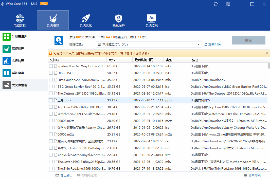Screen dimensions: 270x179
Task: Close the yellow warning notice bar
Action: click(267, 53)
